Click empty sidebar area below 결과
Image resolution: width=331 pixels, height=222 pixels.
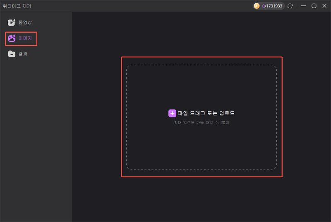click(36, 136)
